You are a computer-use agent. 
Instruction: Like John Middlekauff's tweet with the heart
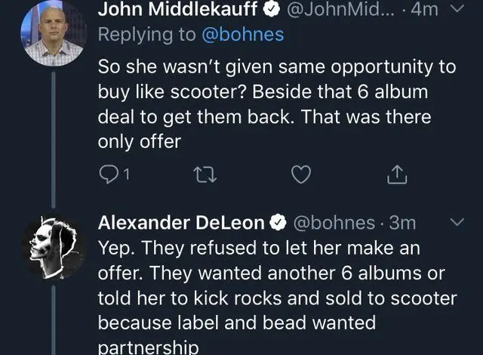tap(301, 175)
